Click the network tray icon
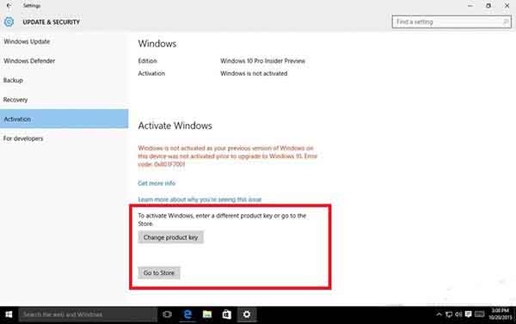 (449, 315)
